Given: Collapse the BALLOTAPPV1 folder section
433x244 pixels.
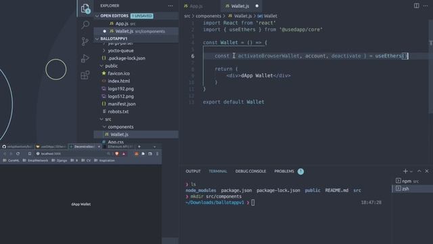Looking at the screenshot, I should coord(97,39).
